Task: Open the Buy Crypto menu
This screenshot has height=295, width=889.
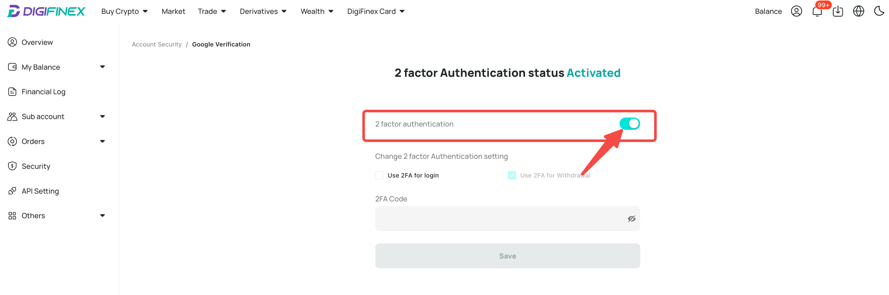Action: coord(120,11)
